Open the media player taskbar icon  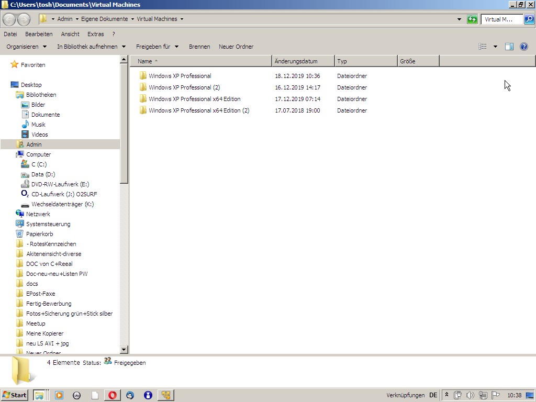(x=59, y=395)
